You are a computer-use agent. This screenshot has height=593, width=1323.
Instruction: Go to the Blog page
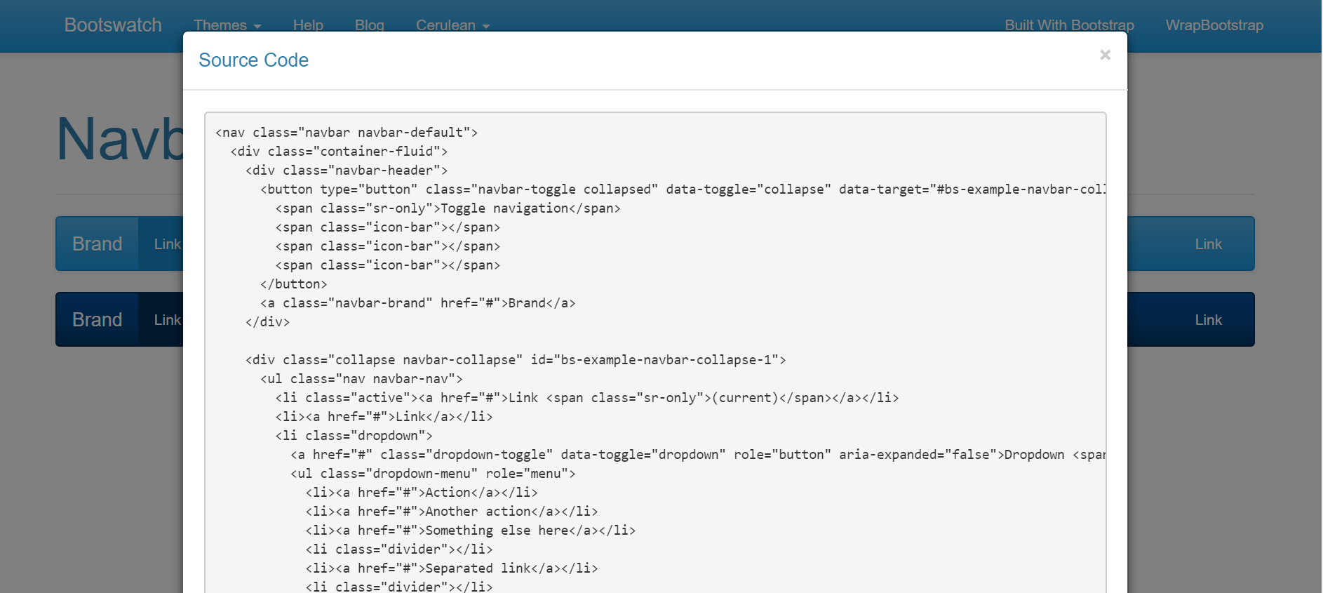369,25
